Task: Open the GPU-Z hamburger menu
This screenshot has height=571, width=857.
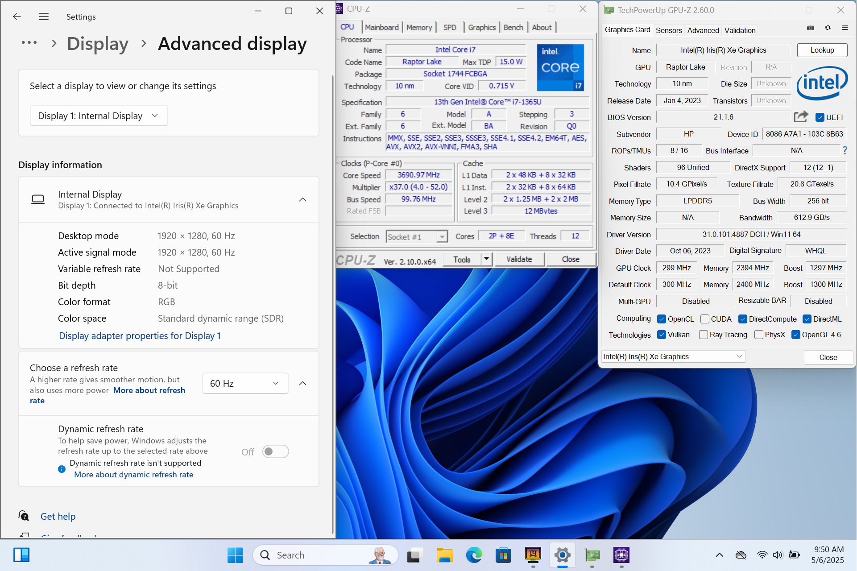Action: pos(845,28)
